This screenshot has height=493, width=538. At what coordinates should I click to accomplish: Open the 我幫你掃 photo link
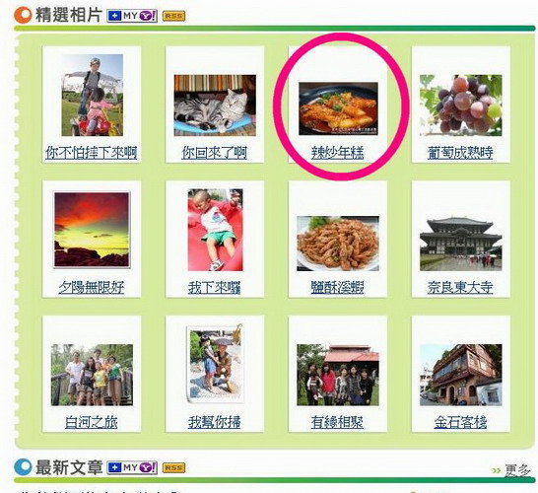pyautogui.click(x=214, y=422)
